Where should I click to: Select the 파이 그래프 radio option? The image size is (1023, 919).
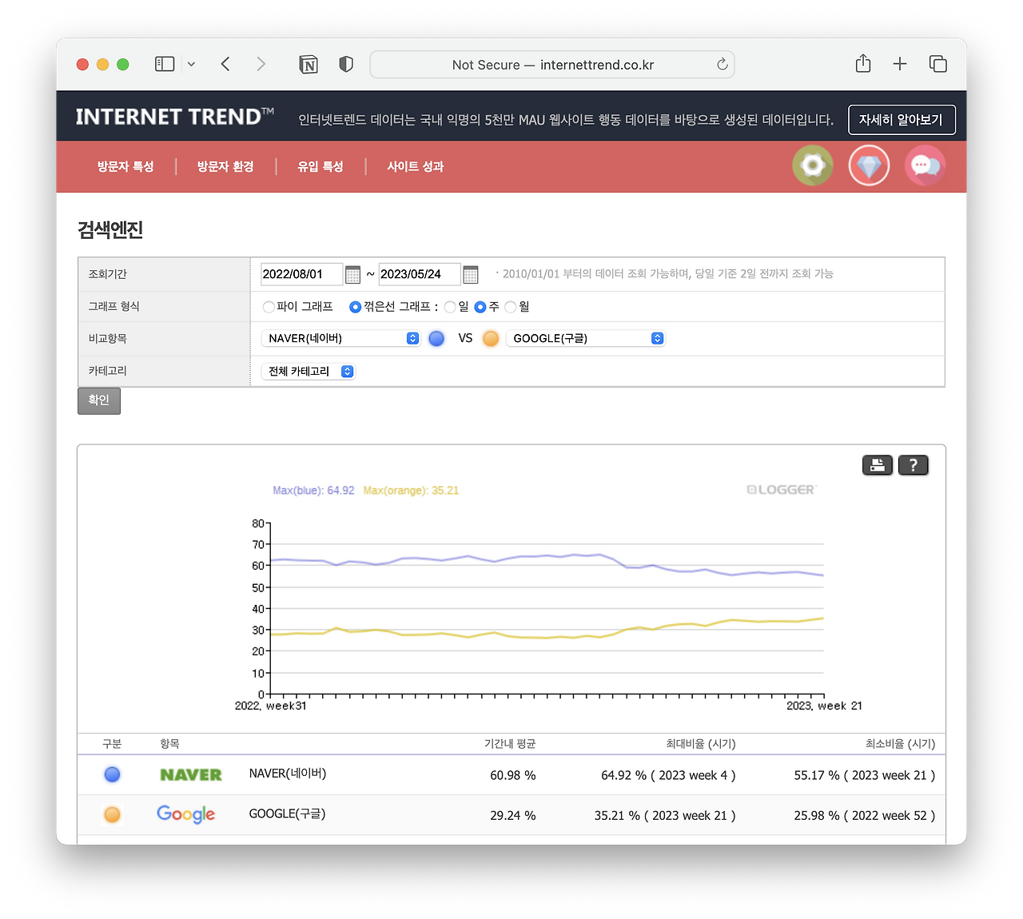click(269, 307)
